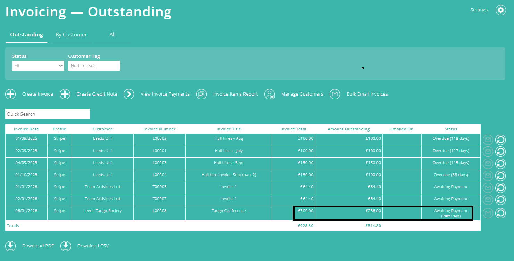Open the Create Invoice icon
The height and width of the screenshot is (261, 514).
tap(10, 94)
